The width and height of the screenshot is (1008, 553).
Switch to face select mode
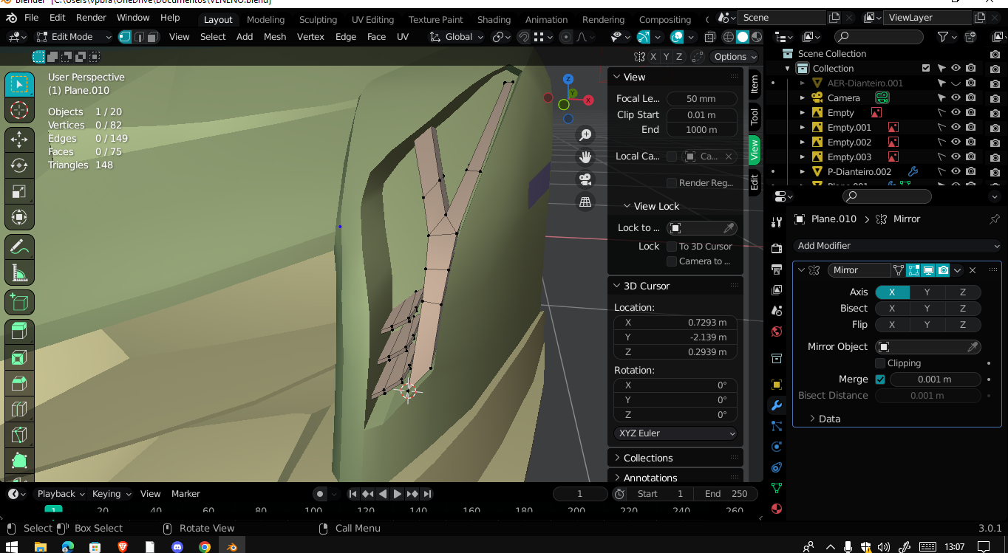[153, 37]
